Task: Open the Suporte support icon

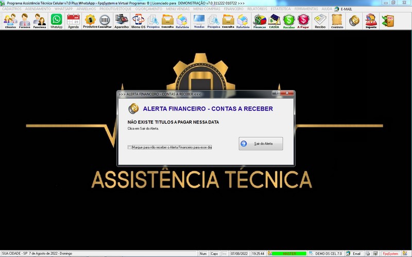Action: click(371, 21)
